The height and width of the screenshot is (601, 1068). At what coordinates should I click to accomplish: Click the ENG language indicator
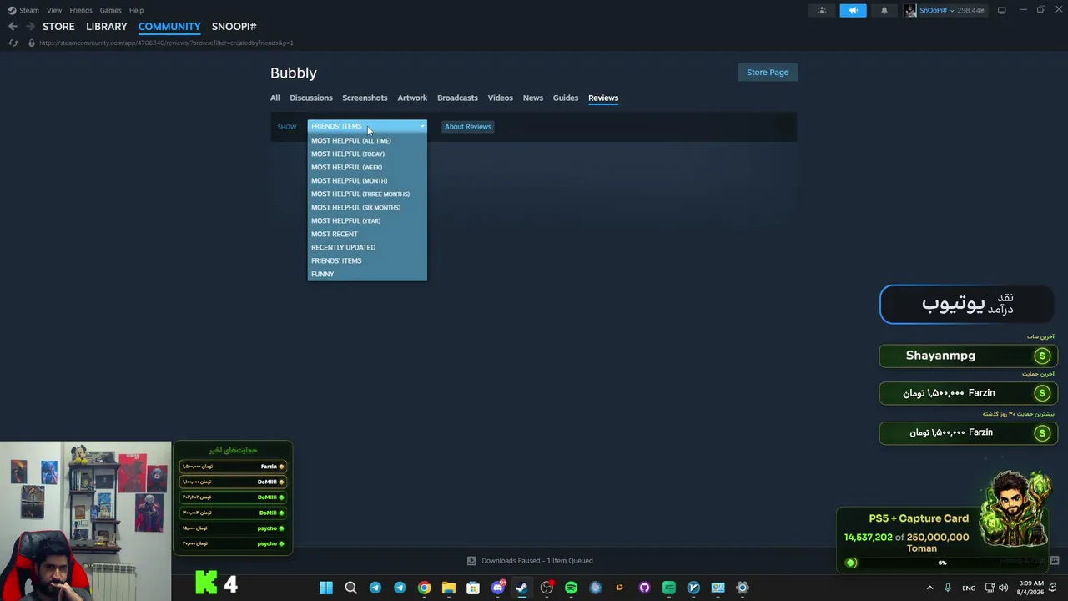click(969, 588)
